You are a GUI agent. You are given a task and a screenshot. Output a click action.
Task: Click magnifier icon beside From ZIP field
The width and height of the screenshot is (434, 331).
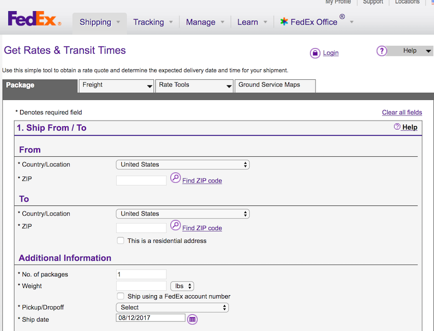click(x=175, y=178)
